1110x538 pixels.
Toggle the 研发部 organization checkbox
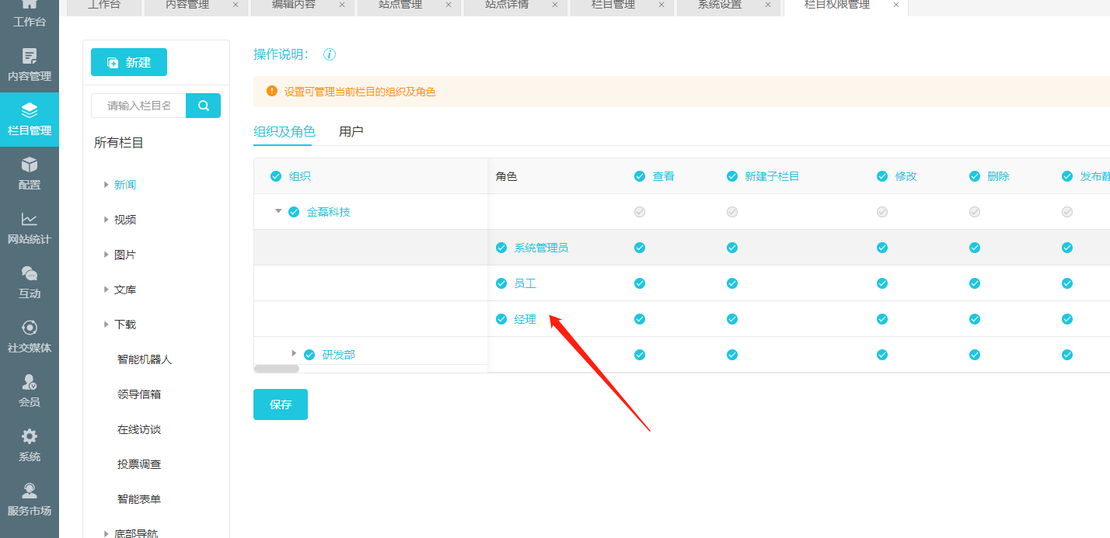(x=309, y=355)
